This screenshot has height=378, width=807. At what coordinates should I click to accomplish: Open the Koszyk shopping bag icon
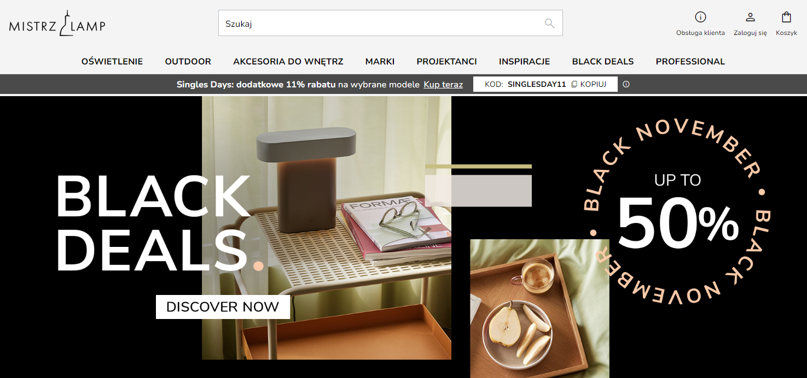[786, 17]
